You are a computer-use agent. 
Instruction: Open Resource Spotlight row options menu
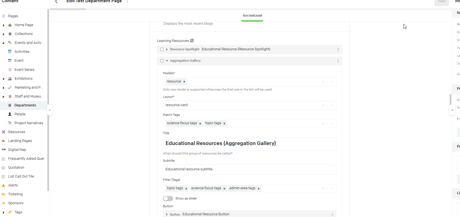[338, 49]
